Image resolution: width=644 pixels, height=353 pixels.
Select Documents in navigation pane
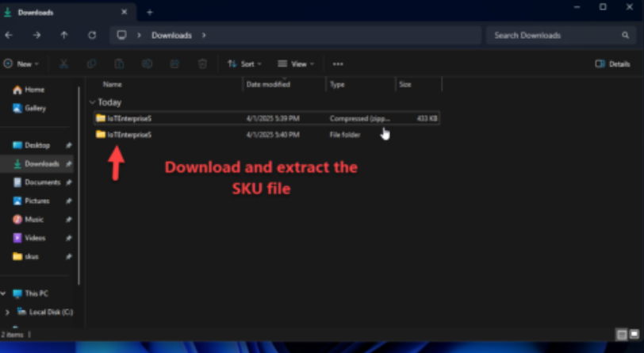click(x=42, y=182)
